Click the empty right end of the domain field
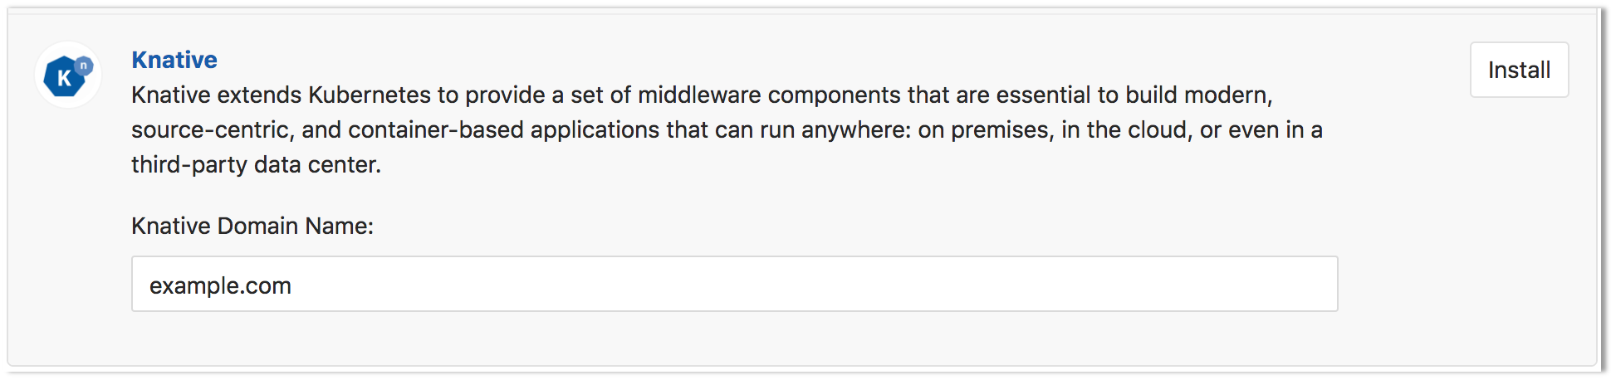 coord(1246,285)
